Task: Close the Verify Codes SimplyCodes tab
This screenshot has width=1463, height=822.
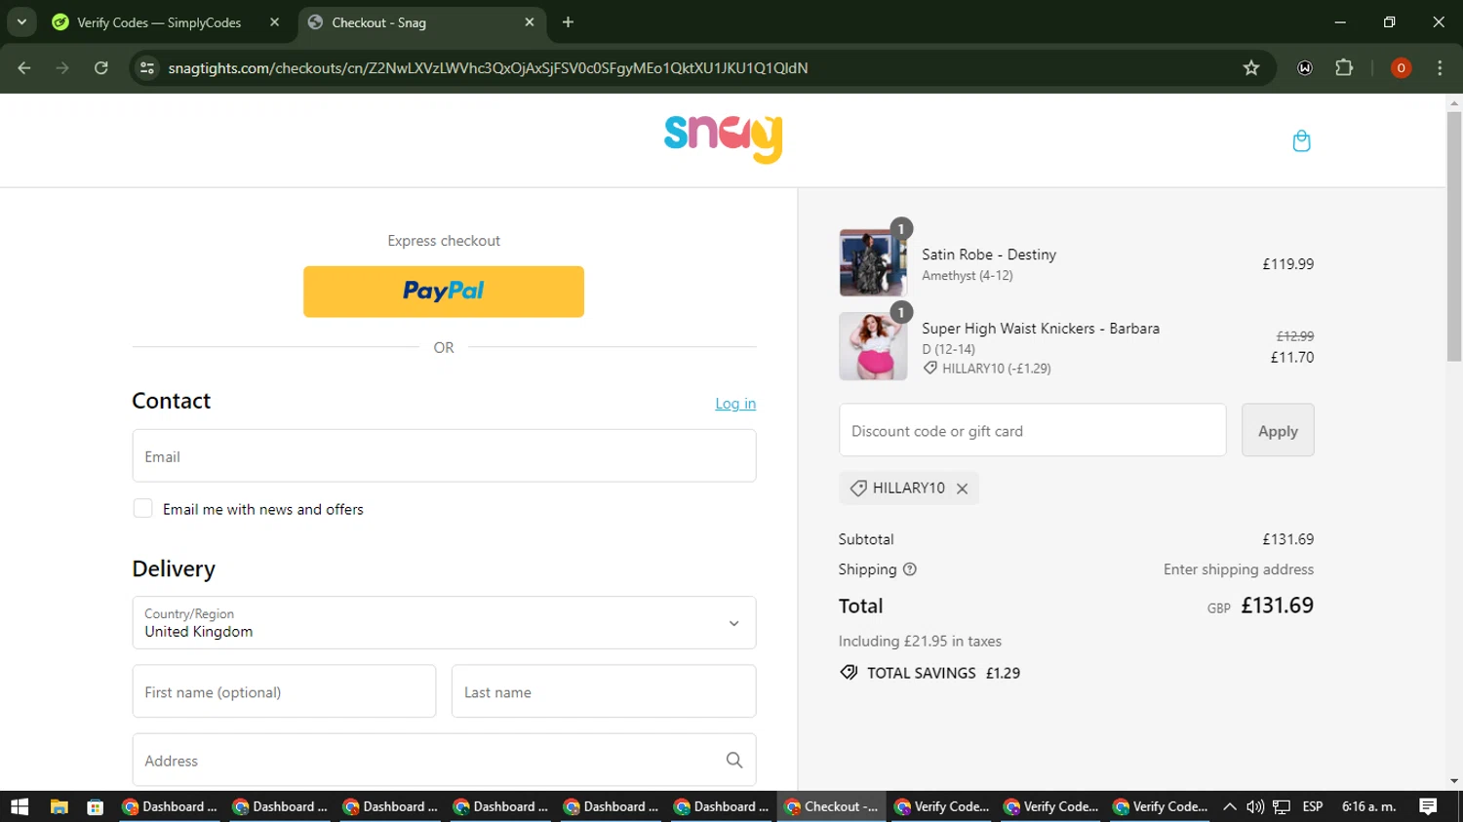Action: click(x=274, y=21)
